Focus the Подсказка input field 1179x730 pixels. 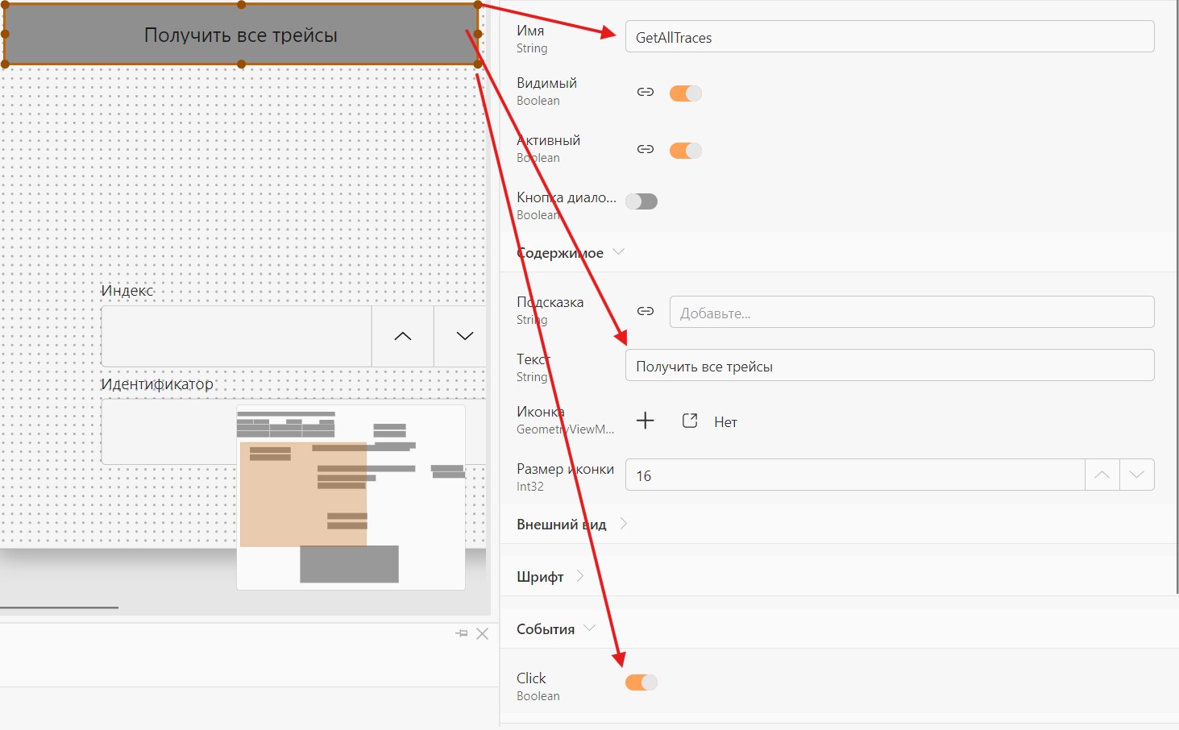click(x=911, y=312)
